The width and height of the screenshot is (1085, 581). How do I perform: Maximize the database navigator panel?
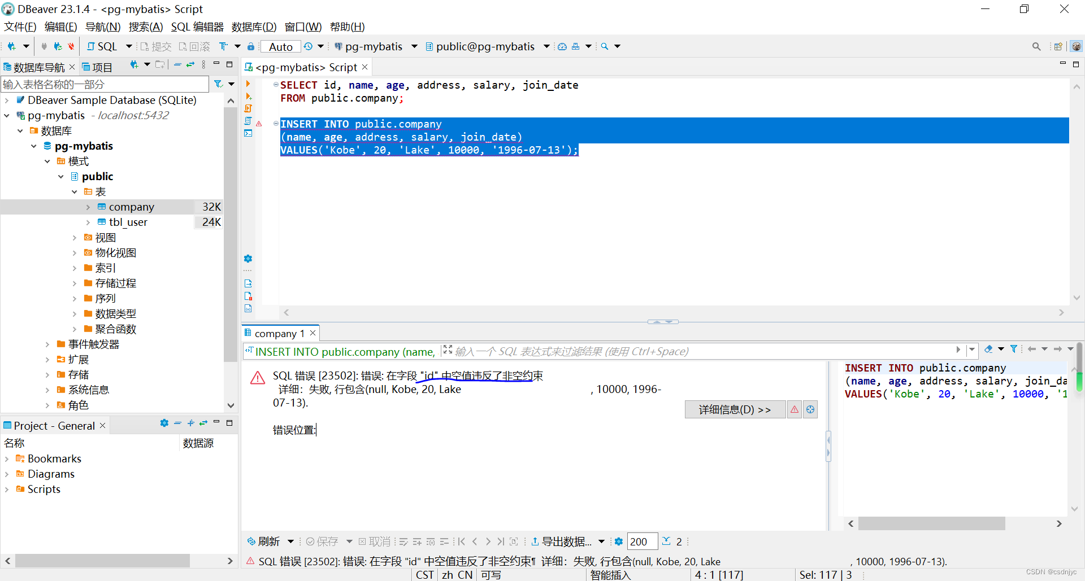pos(229,64)
